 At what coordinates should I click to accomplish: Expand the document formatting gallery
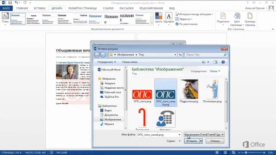(152, 23)
